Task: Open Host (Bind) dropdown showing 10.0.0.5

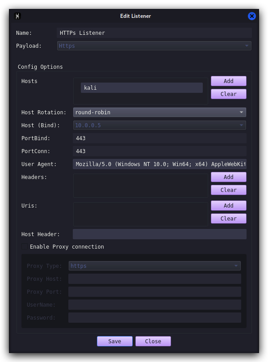Action: pyautogui.click(x=159, y=125)
